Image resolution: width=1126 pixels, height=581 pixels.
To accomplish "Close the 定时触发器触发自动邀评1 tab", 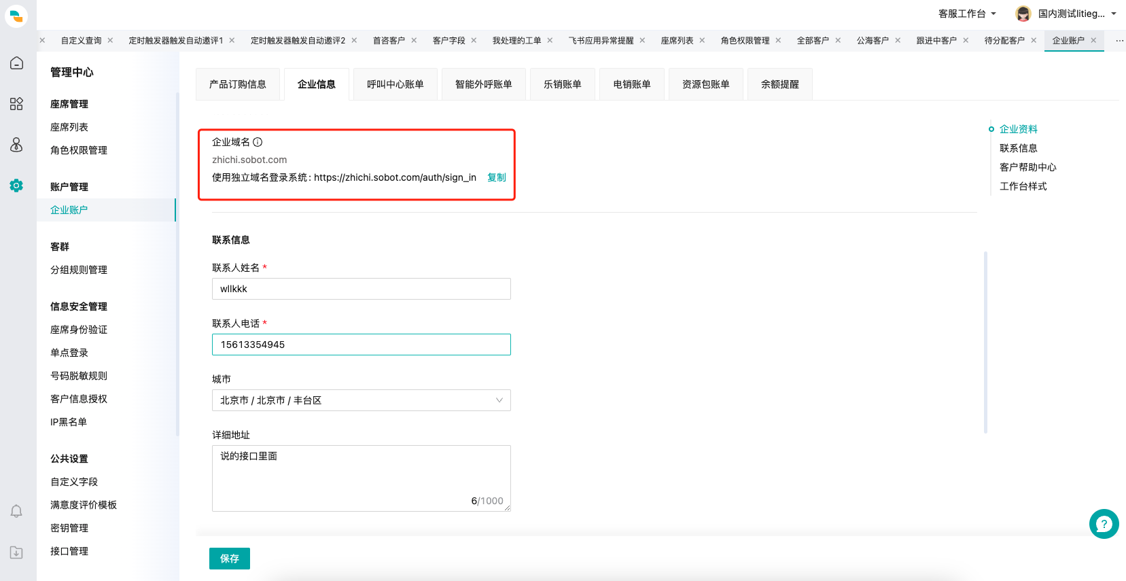I will tap(232, 41).
